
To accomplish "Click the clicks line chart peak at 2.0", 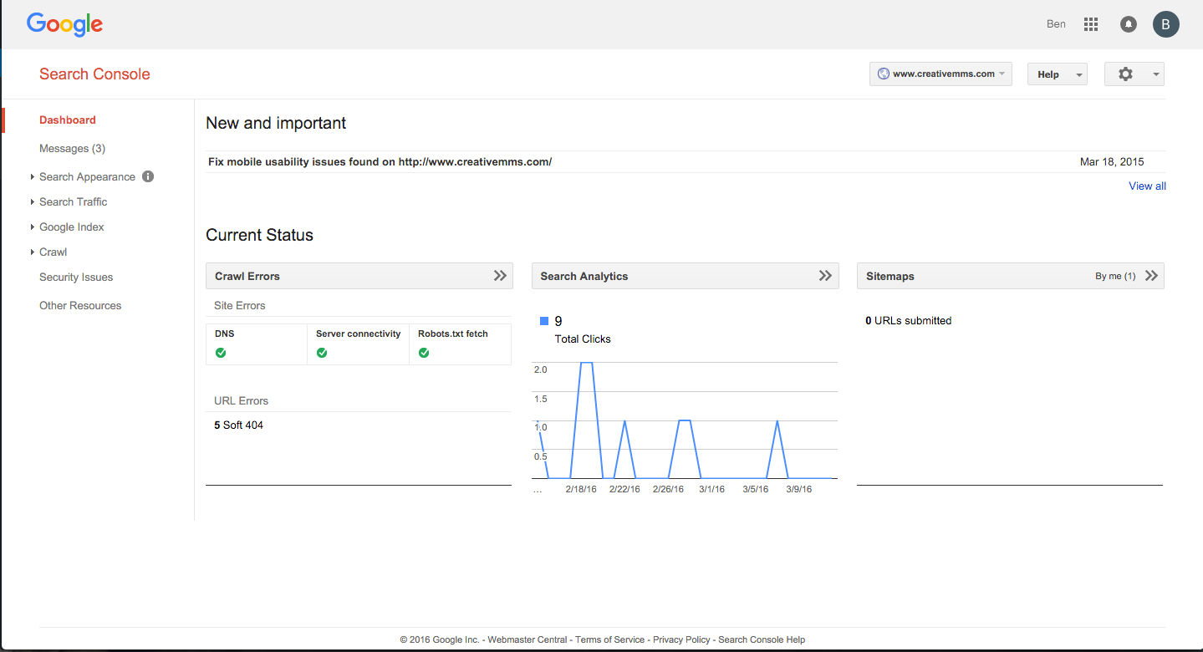I will coord(586,363).
